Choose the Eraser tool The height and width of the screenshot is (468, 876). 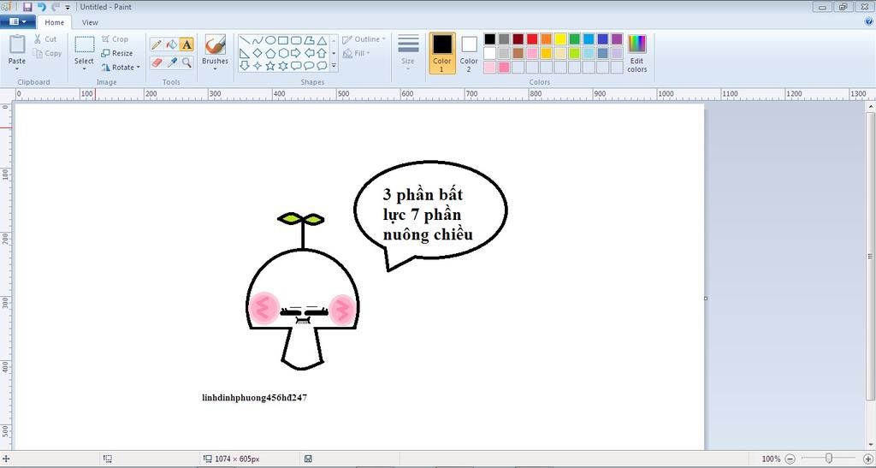coord(157,62)
